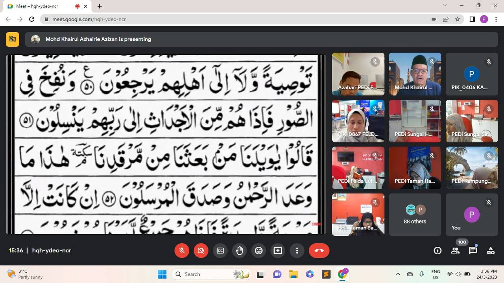Image resolution: width=504 pixels, height=283 pixels.
Task: Click the presenter avatar in the banner
Action: point(35,39)
